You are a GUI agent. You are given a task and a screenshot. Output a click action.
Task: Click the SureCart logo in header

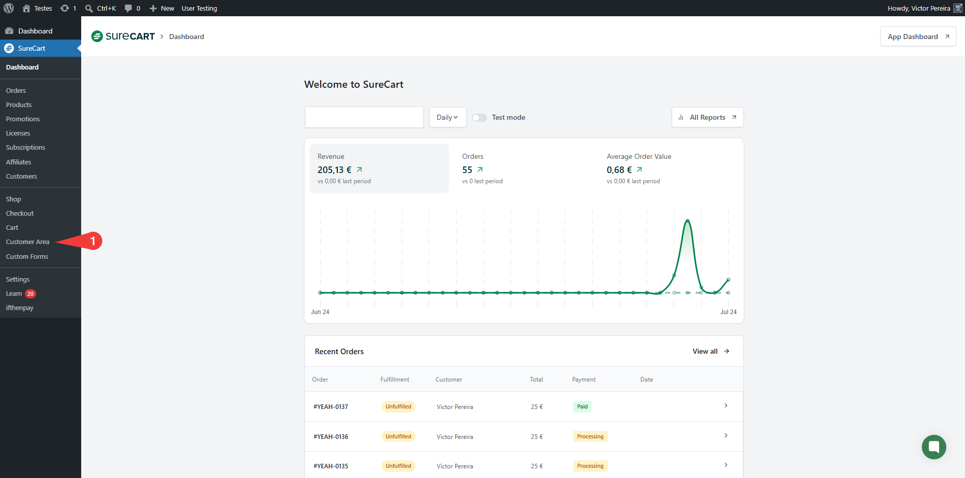coord(123,36)
